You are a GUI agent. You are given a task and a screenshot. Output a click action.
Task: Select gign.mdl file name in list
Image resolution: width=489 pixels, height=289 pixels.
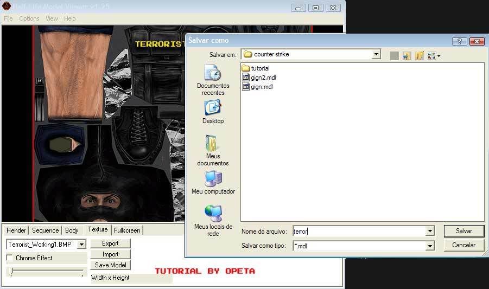click(x=262, y=87)
